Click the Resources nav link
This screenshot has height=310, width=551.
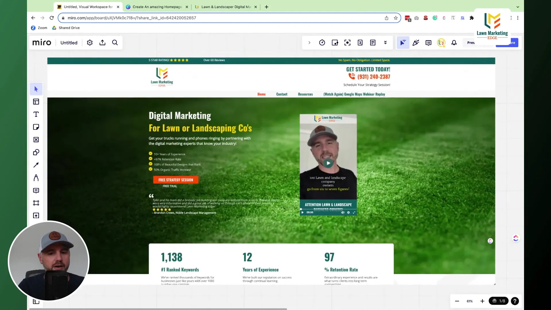coord(305,94)
